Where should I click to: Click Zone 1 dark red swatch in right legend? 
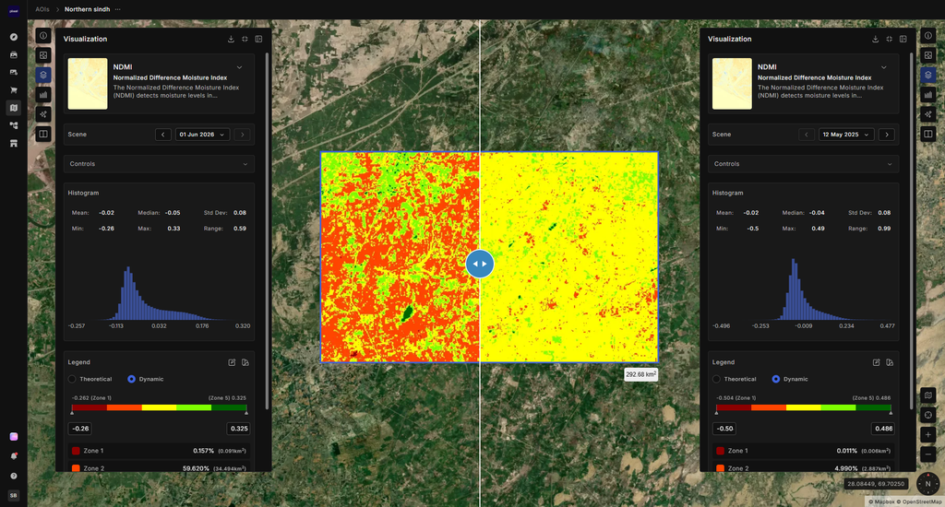(720, 451)
